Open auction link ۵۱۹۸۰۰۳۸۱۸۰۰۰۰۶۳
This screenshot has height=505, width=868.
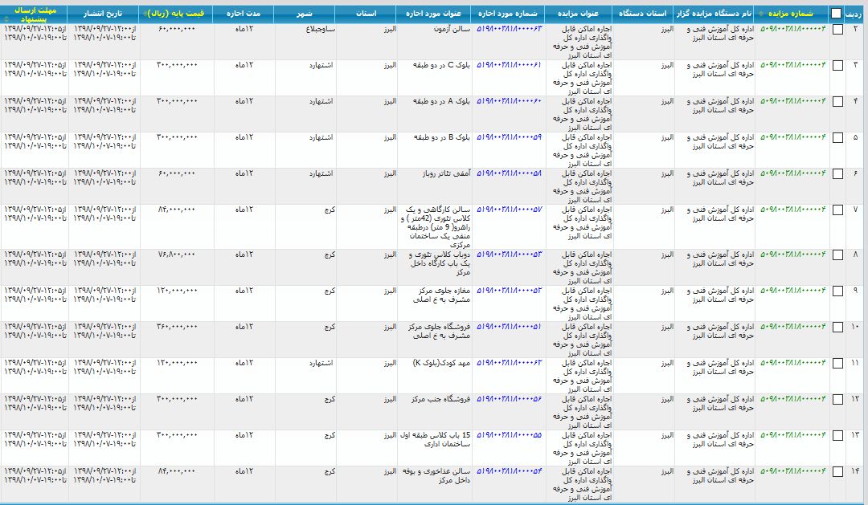coord(511,30)
